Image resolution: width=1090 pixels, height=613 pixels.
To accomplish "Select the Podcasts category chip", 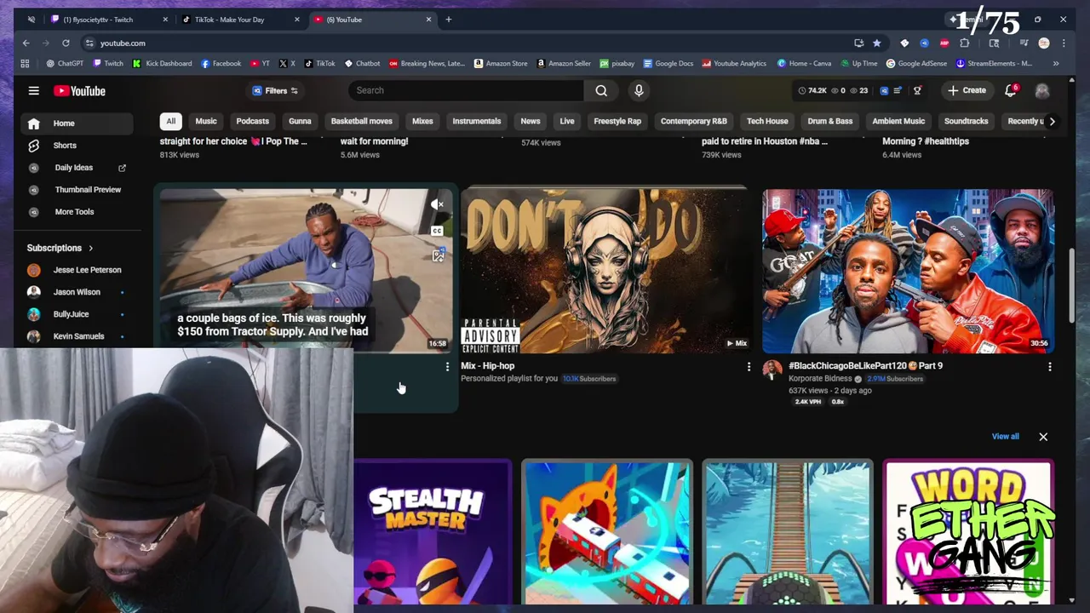I will click(x=253, y=121).
